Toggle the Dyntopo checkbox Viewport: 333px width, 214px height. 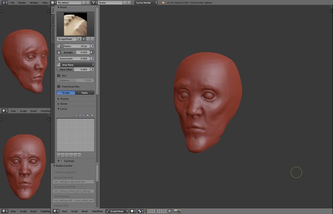[x=61, y=161]
